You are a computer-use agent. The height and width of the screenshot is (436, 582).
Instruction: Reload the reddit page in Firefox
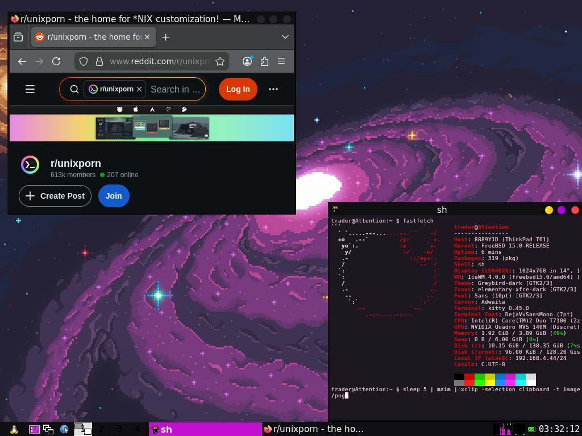tap(56, 61)
